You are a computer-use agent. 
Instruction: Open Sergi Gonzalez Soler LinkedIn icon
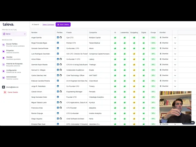point(58,97)
